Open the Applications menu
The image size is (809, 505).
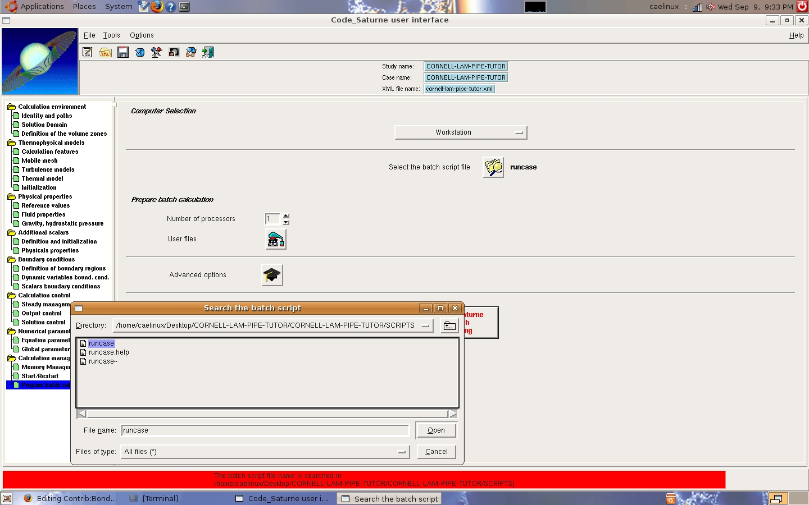click(42, 7)
